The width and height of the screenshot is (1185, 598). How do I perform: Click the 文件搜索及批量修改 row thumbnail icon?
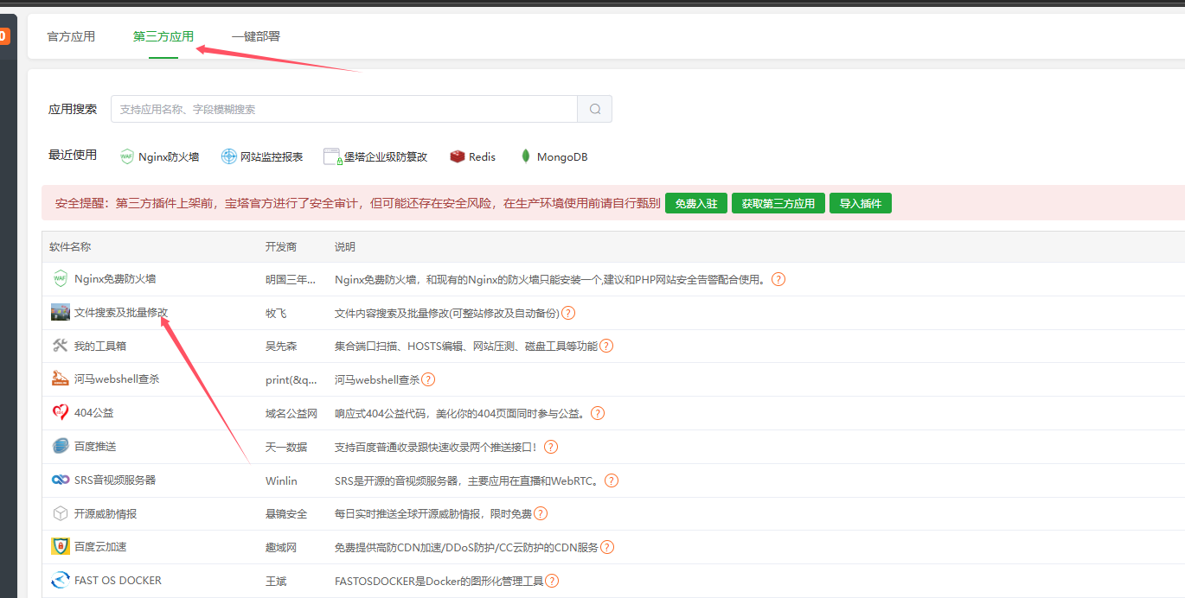(60, 312)
